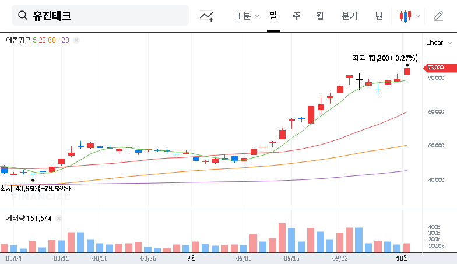Select the pencil drawing tool
The image size is (457, 264).
[438, 16]
